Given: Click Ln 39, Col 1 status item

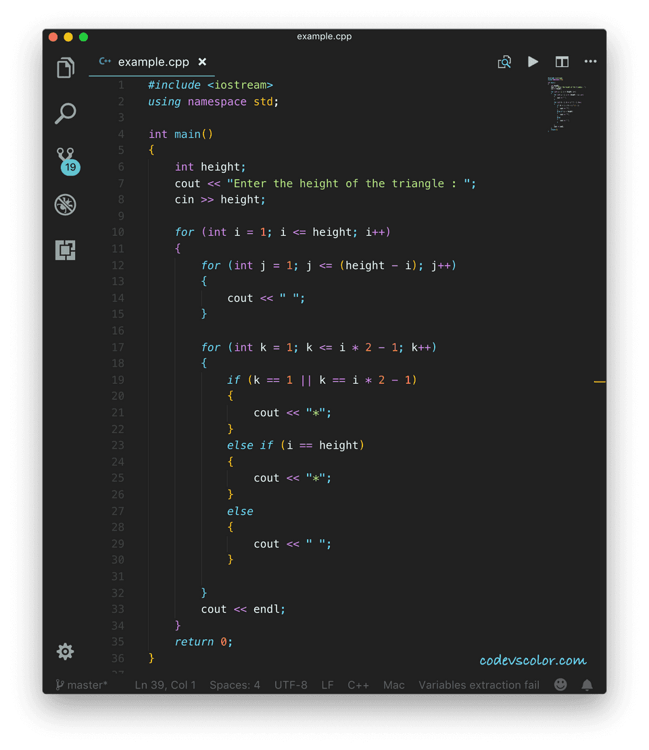Looking at the screenshot, I should (165, 684).
